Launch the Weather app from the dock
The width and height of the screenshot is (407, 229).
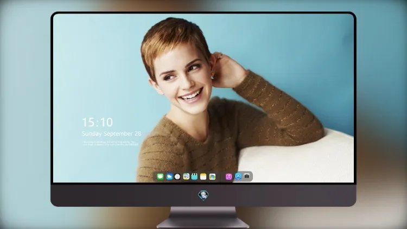[169, 176]
